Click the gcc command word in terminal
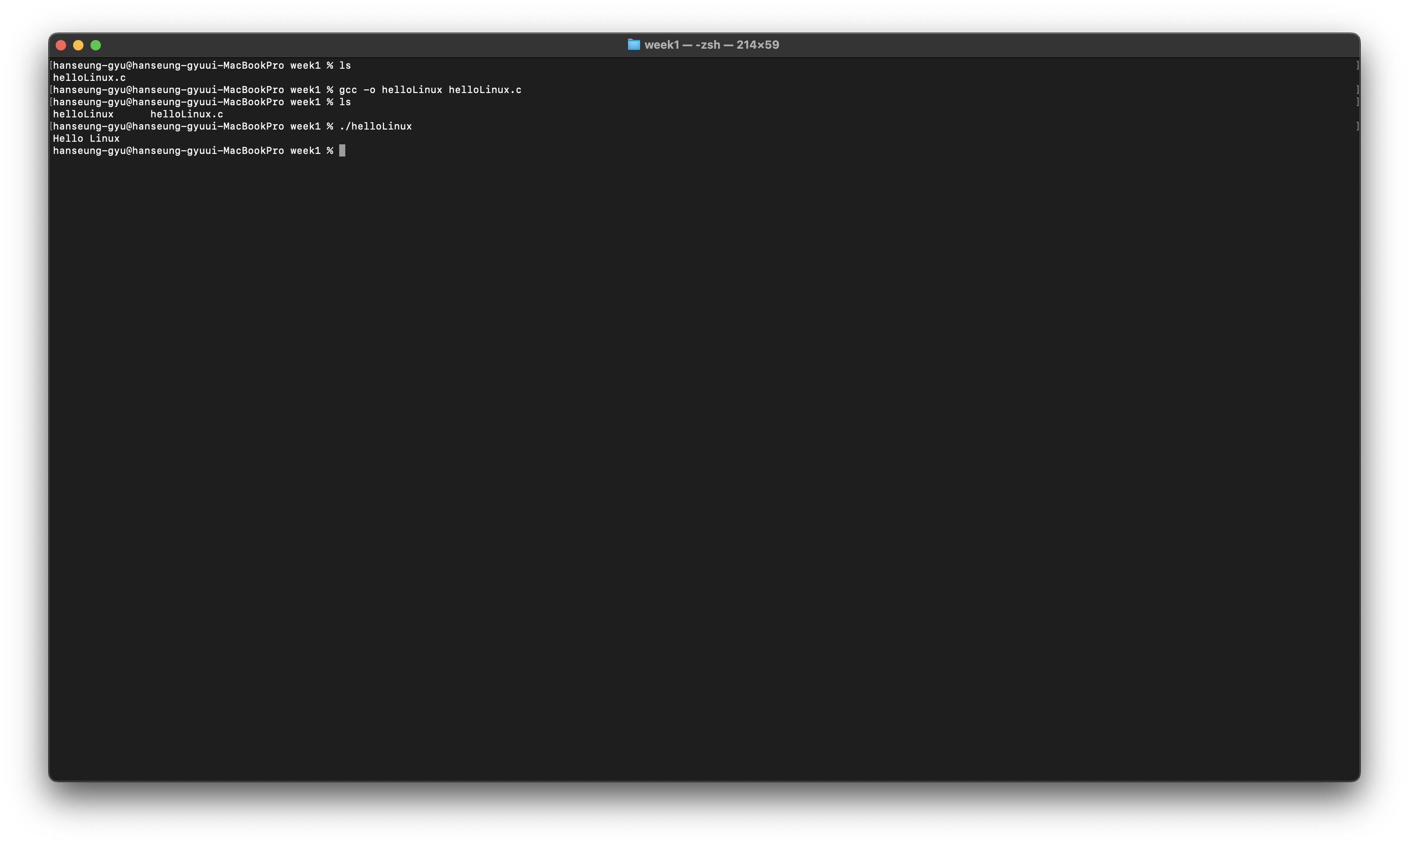Viewport: 1409px width, 846px height. pos(348,90)
